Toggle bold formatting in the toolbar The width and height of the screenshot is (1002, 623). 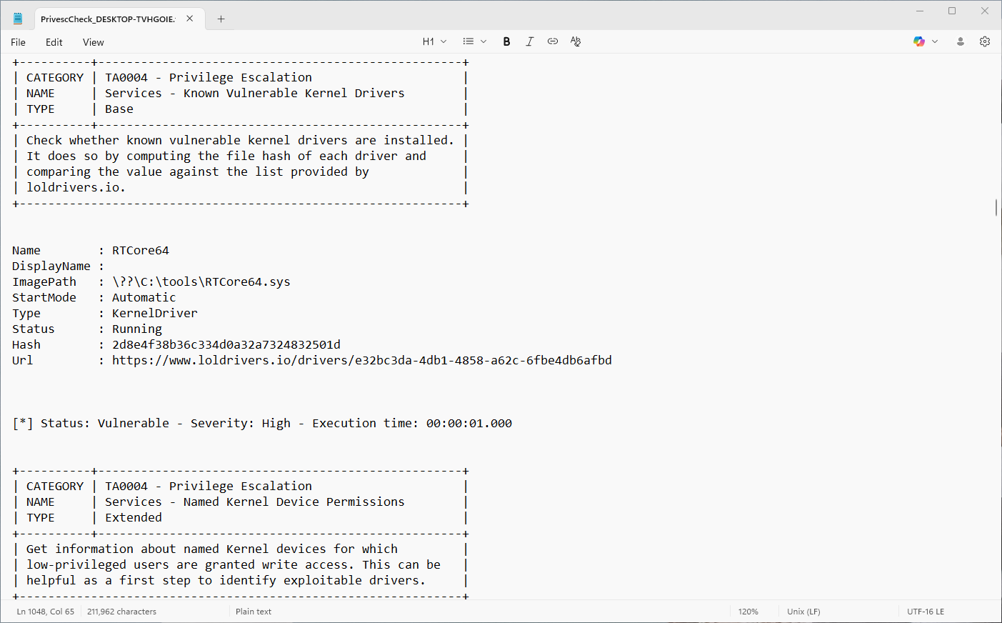click(506, 41)
